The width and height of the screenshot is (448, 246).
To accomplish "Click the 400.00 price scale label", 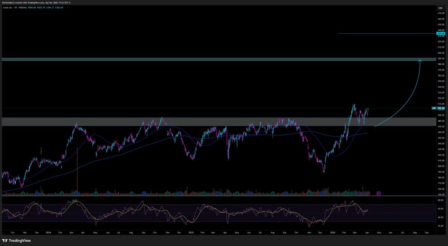I will point(441,166).
